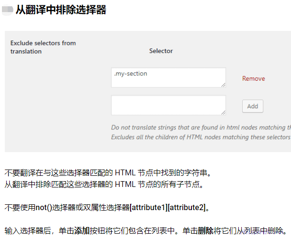This screenshot has width=291, height=242.
Task: Click the gray icon before the heading
Action: click(8, 10)
